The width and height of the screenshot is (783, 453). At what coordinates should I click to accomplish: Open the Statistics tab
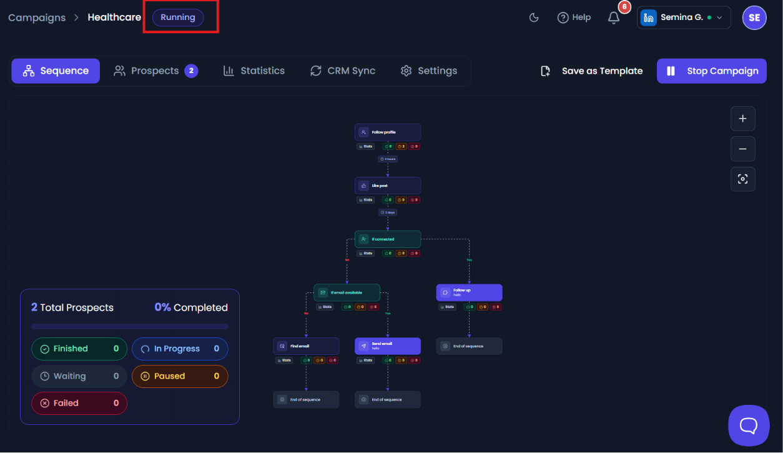pyautogui.click(x=254, y=71)
